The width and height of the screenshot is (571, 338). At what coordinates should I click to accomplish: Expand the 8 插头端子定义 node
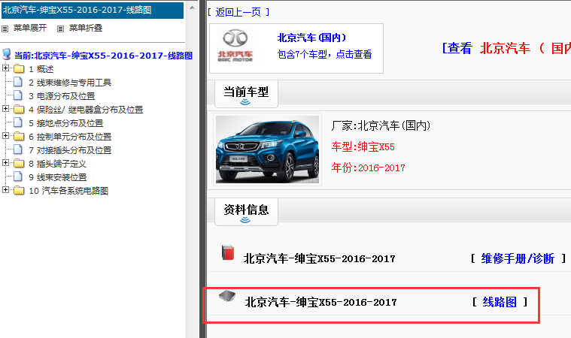(5, 163)
